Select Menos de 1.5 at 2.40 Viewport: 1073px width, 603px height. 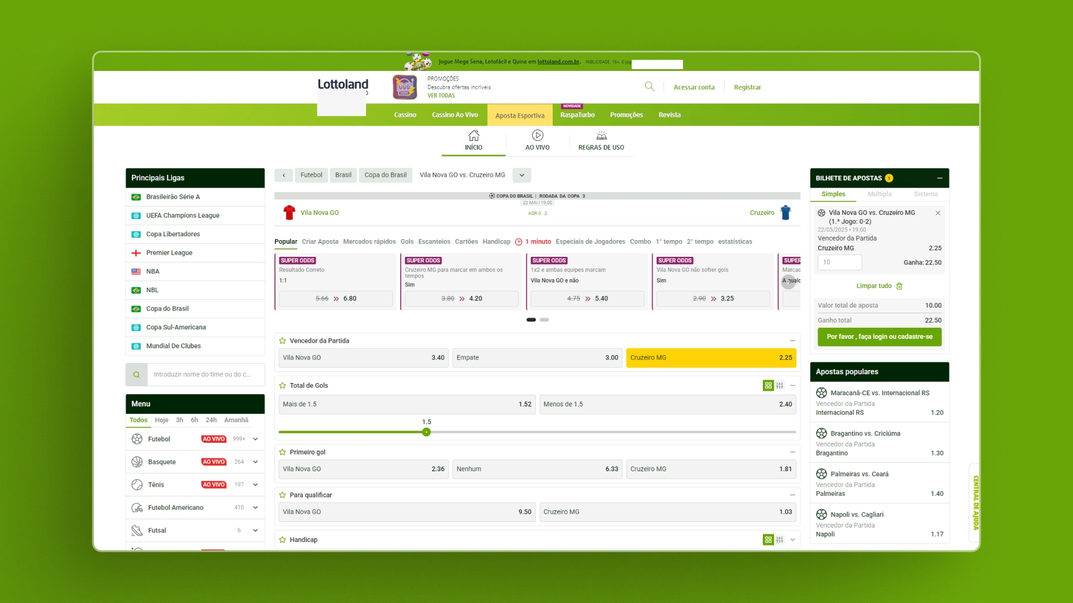(668, 404)
